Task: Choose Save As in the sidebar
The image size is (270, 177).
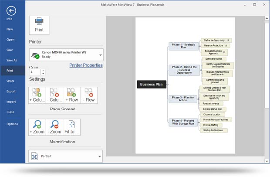Action: (12, 60)
